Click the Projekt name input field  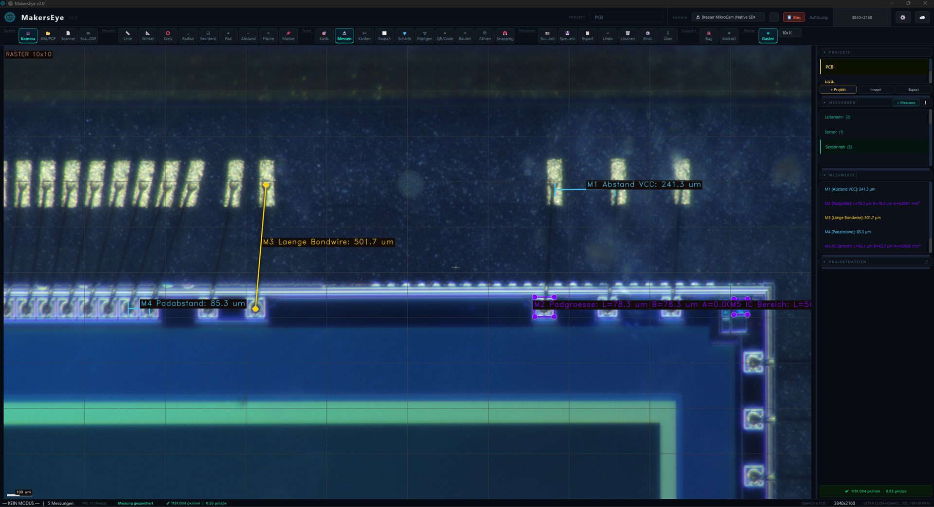pos(626,17)
